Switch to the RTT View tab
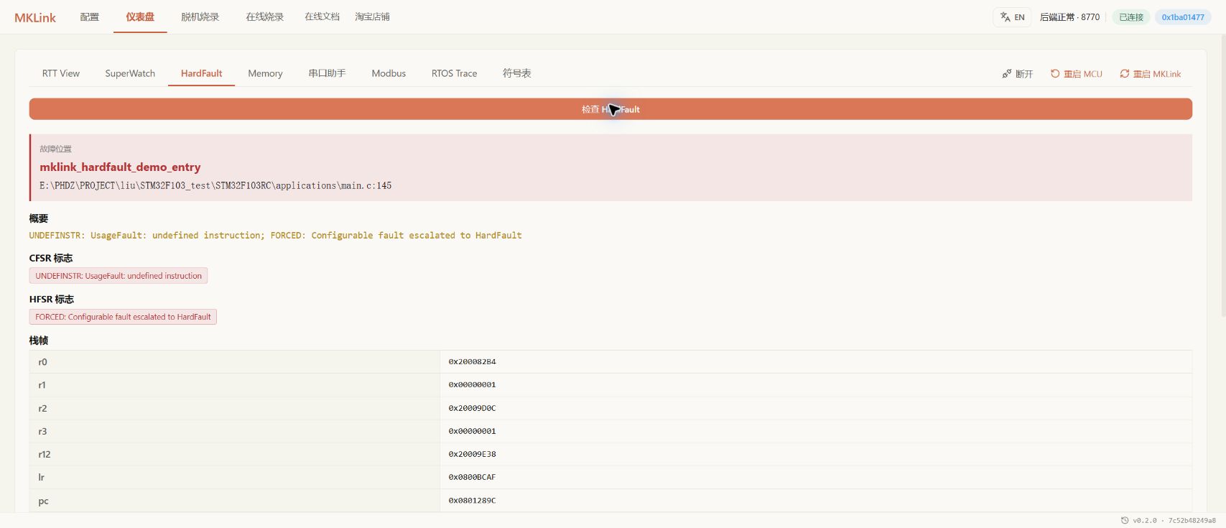The image size is (1226, 528). [61, 73]
